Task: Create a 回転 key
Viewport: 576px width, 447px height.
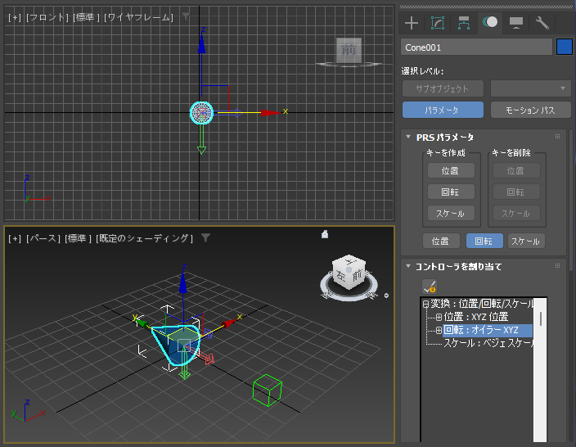Action: 451,192
